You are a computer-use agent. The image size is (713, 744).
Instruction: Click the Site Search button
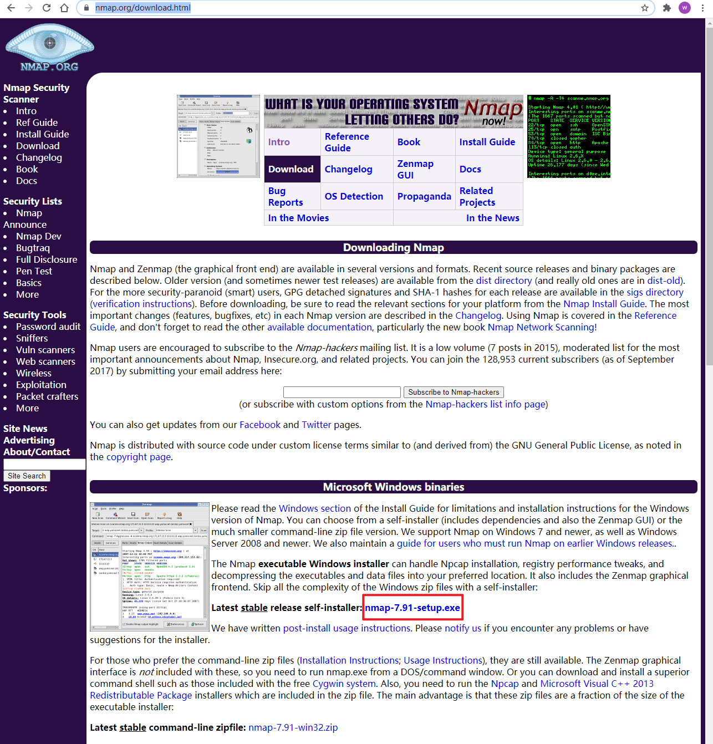[27, 476]
